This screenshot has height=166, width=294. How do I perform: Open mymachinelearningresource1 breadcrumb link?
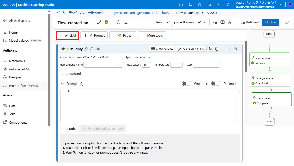tap(132, 13)
